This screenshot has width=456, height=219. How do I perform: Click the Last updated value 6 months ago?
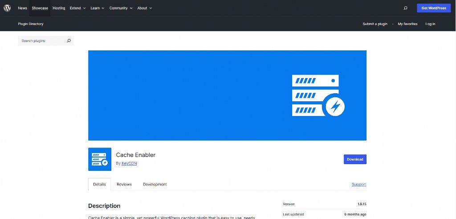(355, 215)
